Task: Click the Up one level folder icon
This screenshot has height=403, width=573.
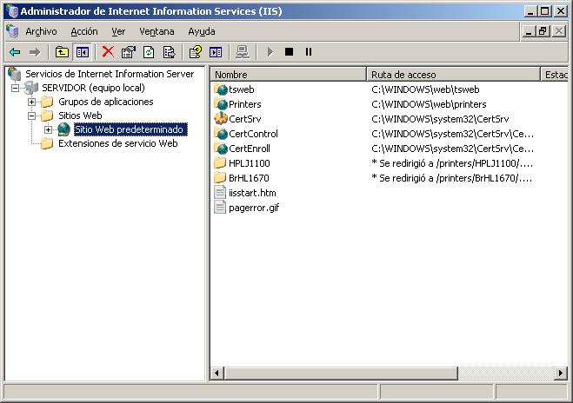Action: (x=63, y=52)
